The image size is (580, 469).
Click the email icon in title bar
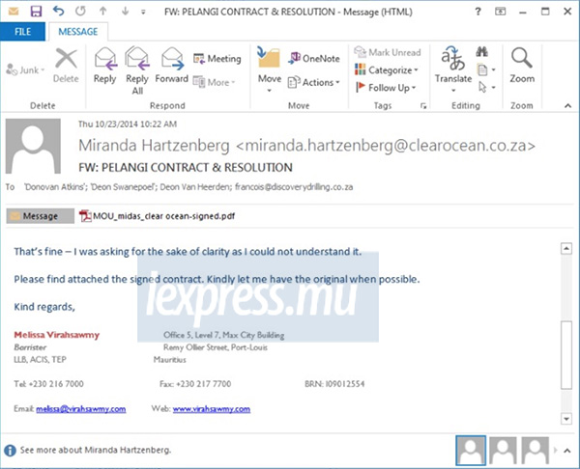pyautogui.click(x=14, y=12)
